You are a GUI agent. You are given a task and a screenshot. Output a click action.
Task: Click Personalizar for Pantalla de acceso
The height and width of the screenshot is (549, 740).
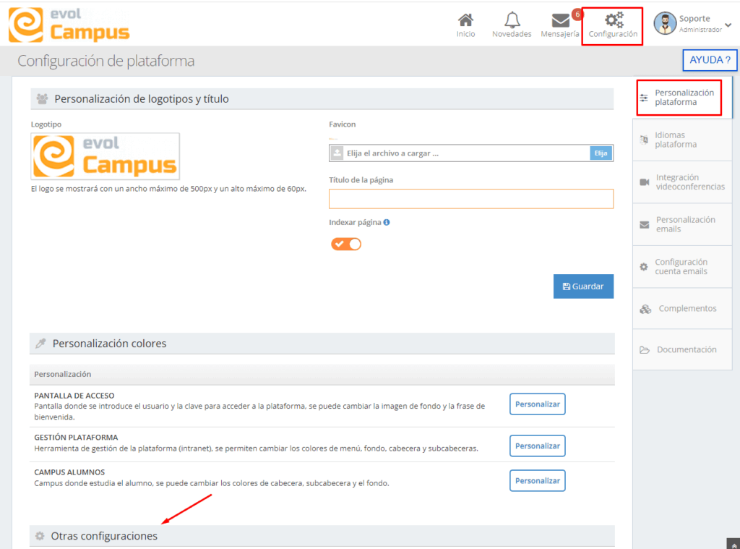[x=537, y=404]
